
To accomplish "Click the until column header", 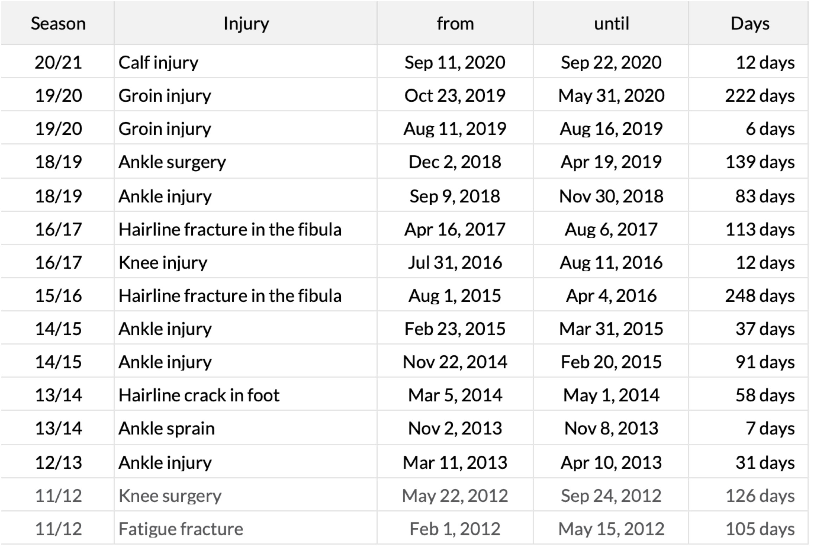I will [x=611, y=24].
